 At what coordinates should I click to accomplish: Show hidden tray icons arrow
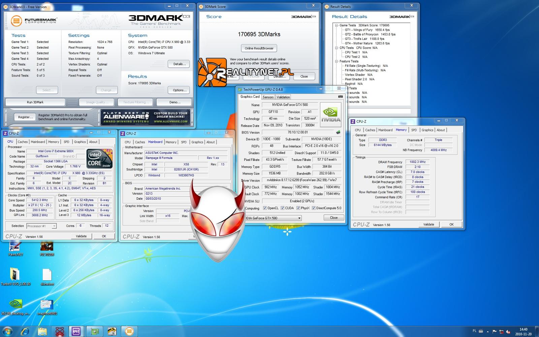pyautogui.click(x=487, y=332)
